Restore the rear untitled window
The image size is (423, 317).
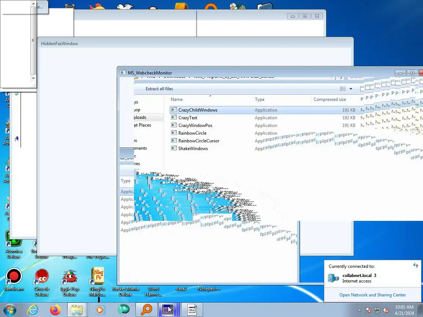click(x=305, y=16)
